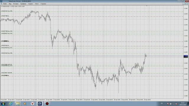Screen dimensions: 189x106
Task: Open Windows Explorer folder icon on taskbar
Action: click(18, 104)
